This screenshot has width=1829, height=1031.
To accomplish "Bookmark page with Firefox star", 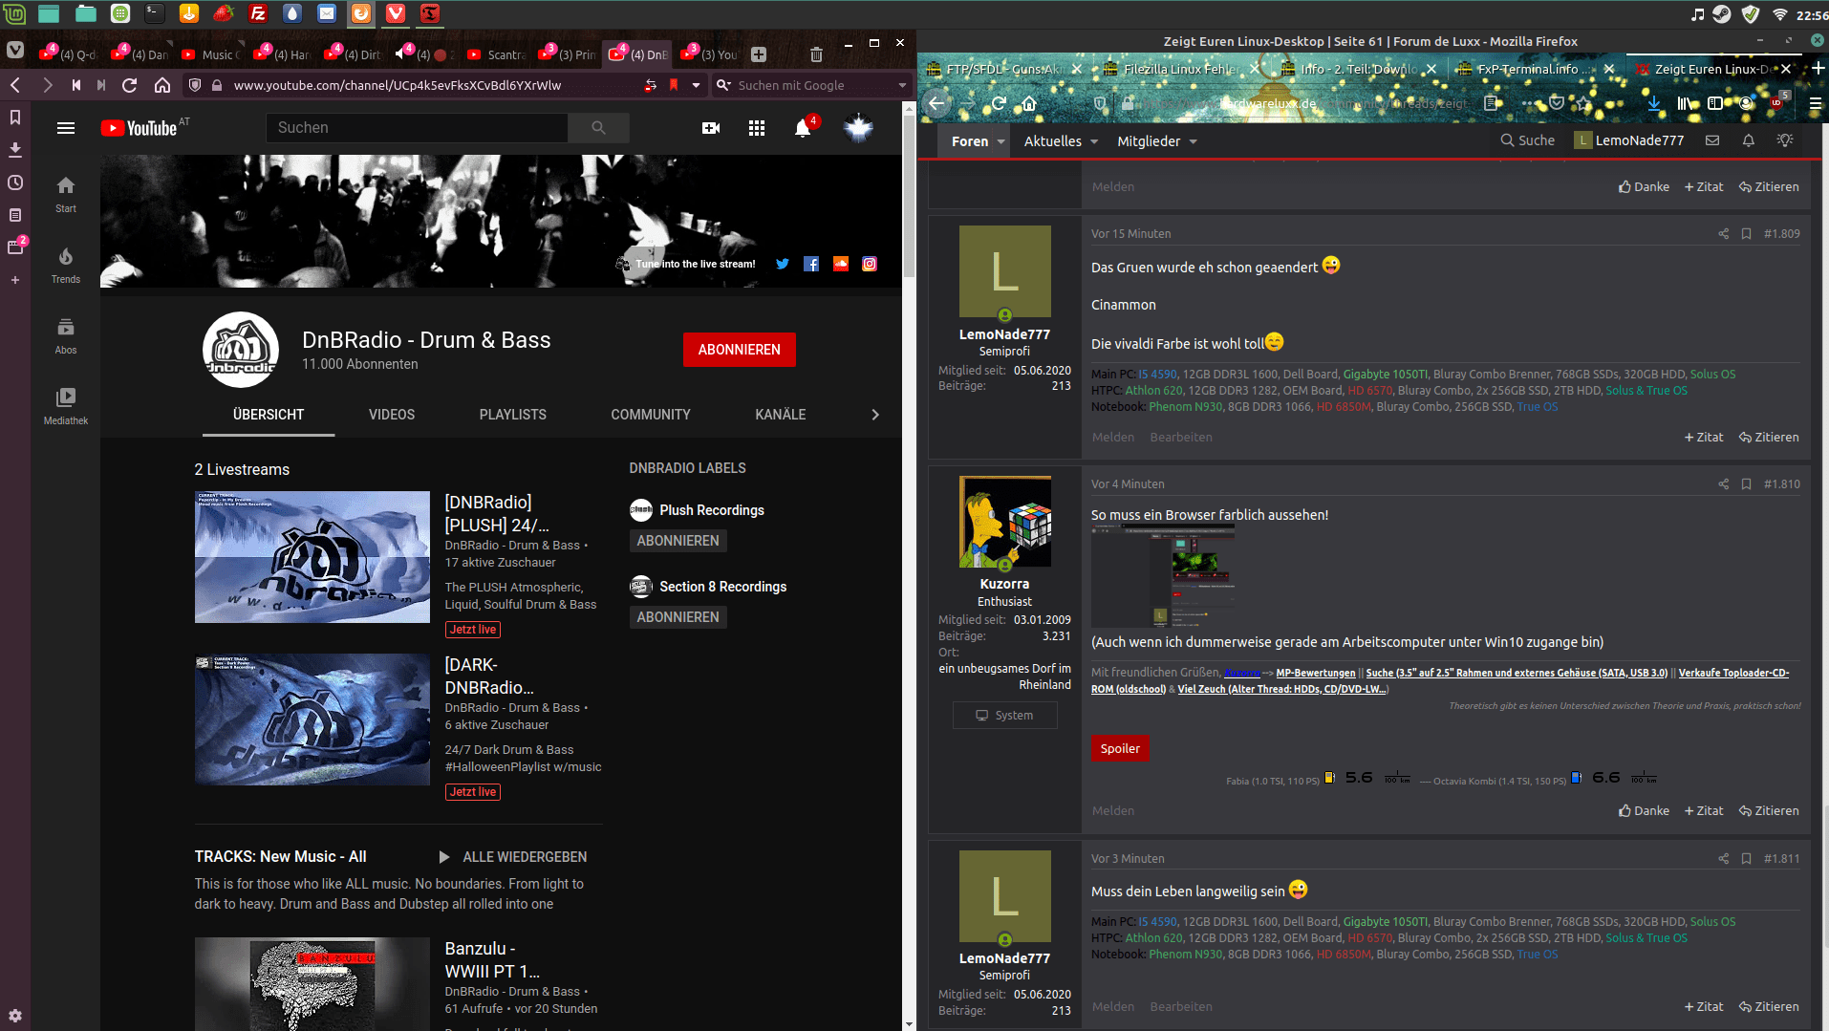I will click(x=1584, y=103).
